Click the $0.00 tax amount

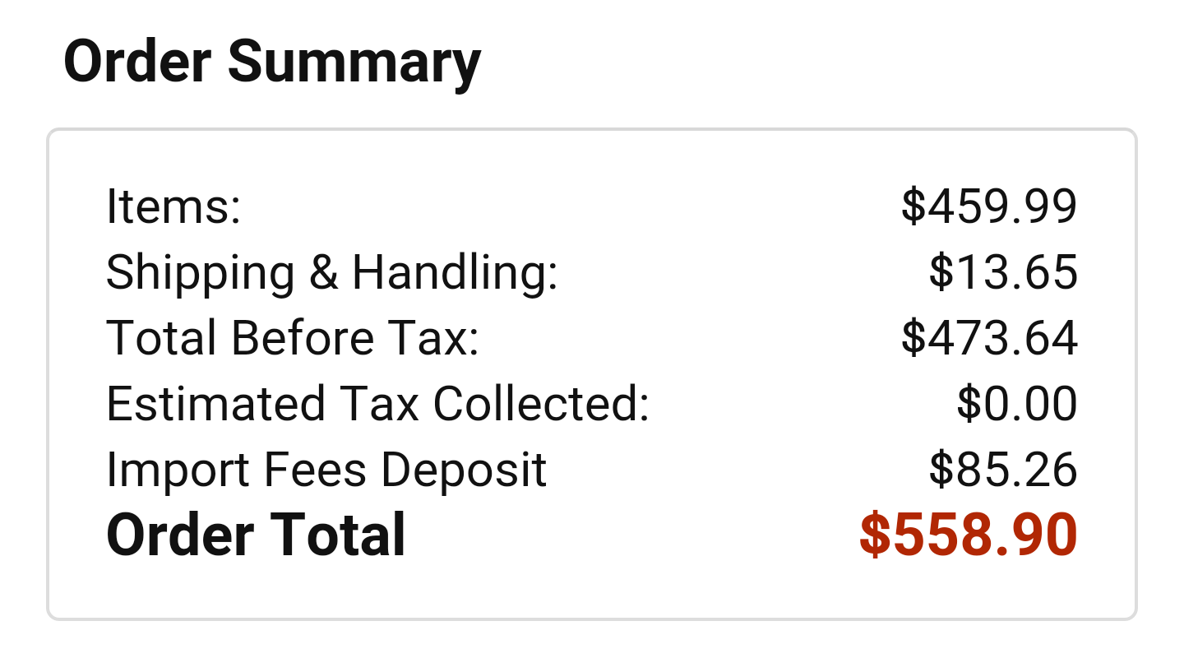click(1017, 403)
